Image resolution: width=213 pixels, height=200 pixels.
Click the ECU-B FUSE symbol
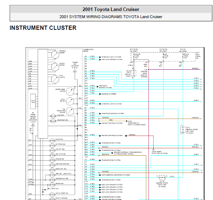[183, 56]
